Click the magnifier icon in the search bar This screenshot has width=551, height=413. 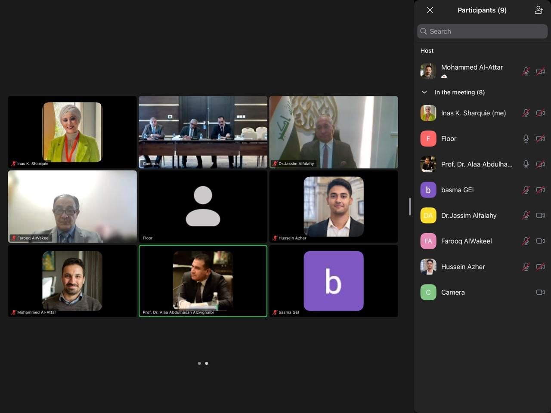click(424, 31)
